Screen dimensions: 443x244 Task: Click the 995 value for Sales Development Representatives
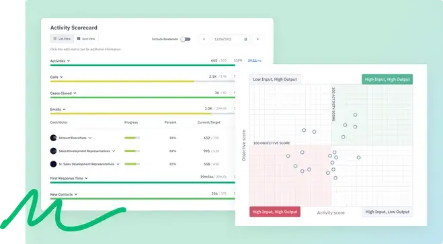(206, 151)
